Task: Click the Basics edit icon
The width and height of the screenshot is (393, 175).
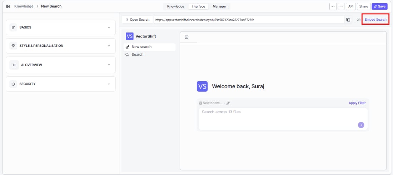Action: 13,27
